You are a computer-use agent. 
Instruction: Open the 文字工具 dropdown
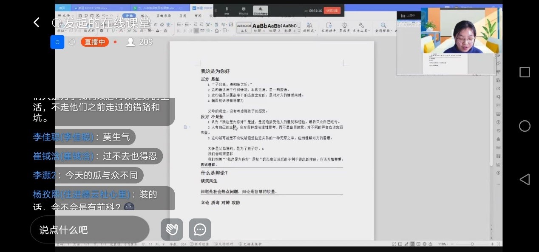point(361,28)
